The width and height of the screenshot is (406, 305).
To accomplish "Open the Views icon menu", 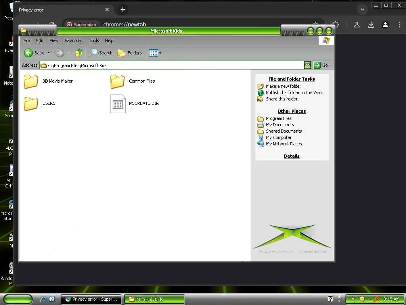I will 153,53.
